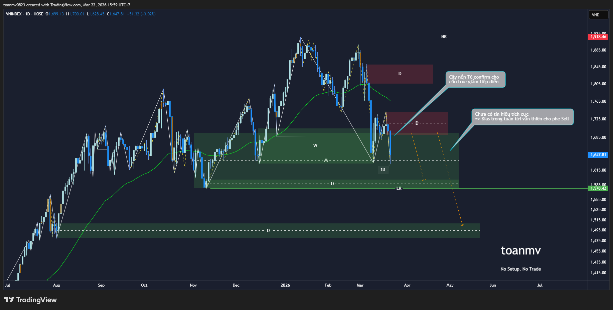Viewport: 613px width, 310px height.
Task: Click 1,435.00 on the price axis
Action: point(598,262)
